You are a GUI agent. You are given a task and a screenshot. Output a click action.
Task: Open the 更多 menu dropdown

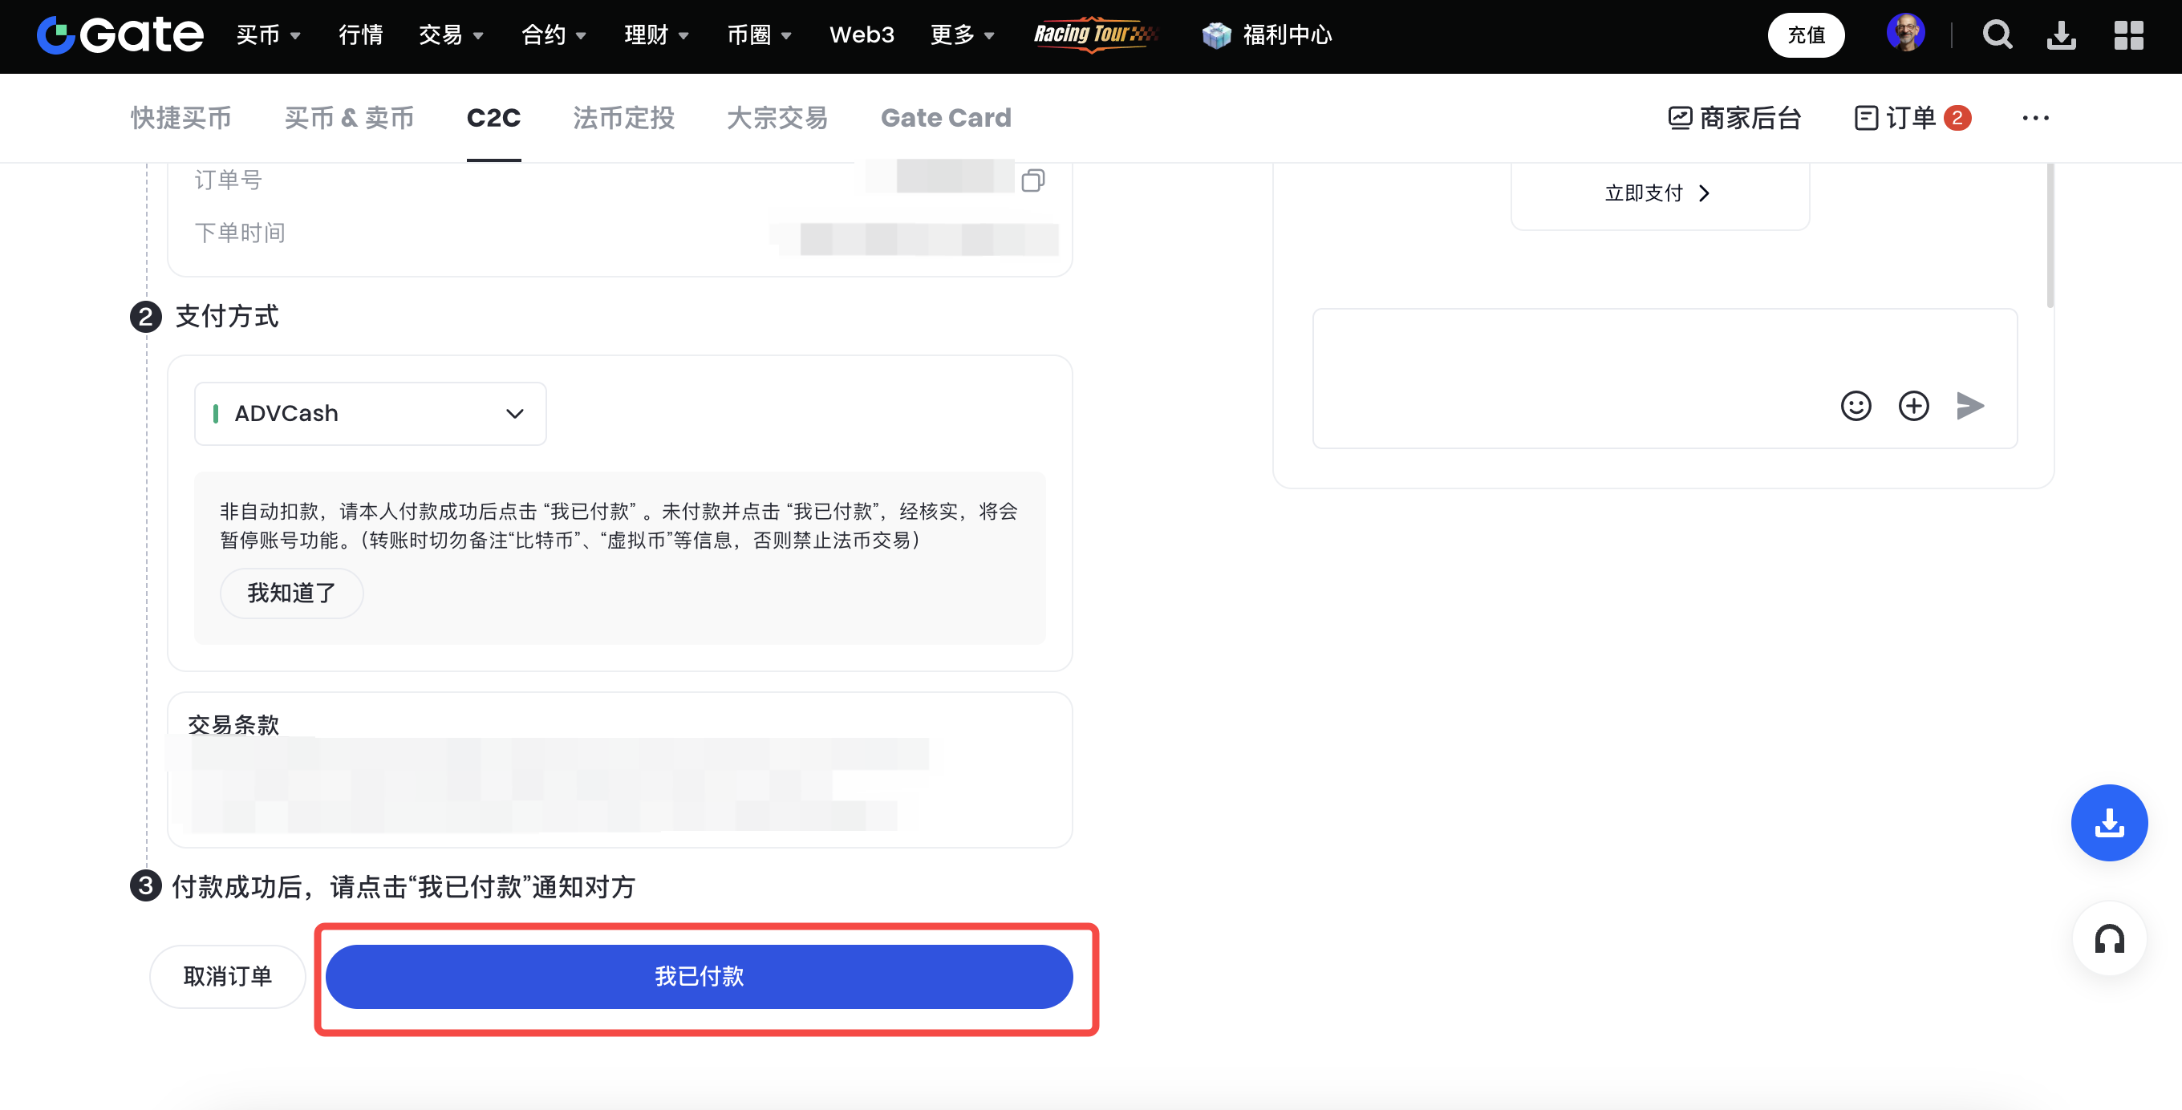pos(961,35)
